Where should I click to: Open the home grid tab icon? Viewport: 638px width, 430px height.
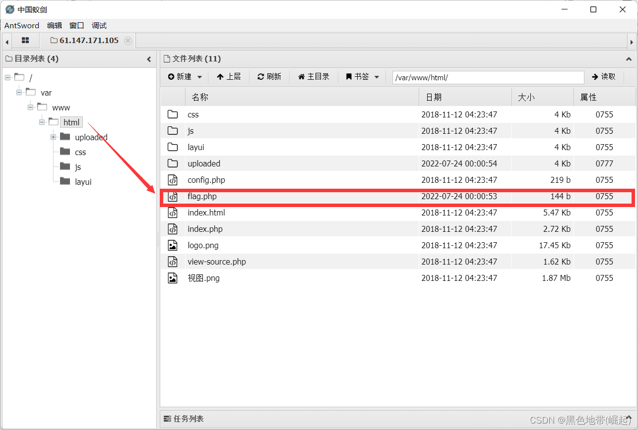click(x=25, y=41)
